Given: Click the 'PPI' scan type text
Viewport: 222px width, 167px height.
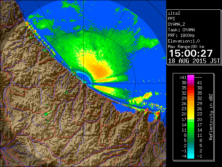Looking at the screenshot, I should pos(171,19).
